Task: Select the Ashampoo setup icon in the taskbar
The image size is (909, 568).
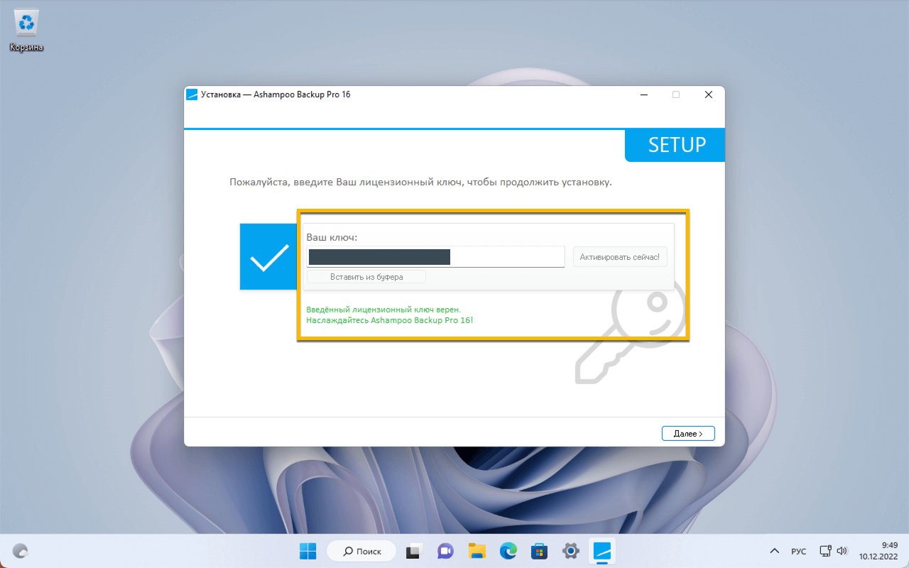Action: point(601,550)
